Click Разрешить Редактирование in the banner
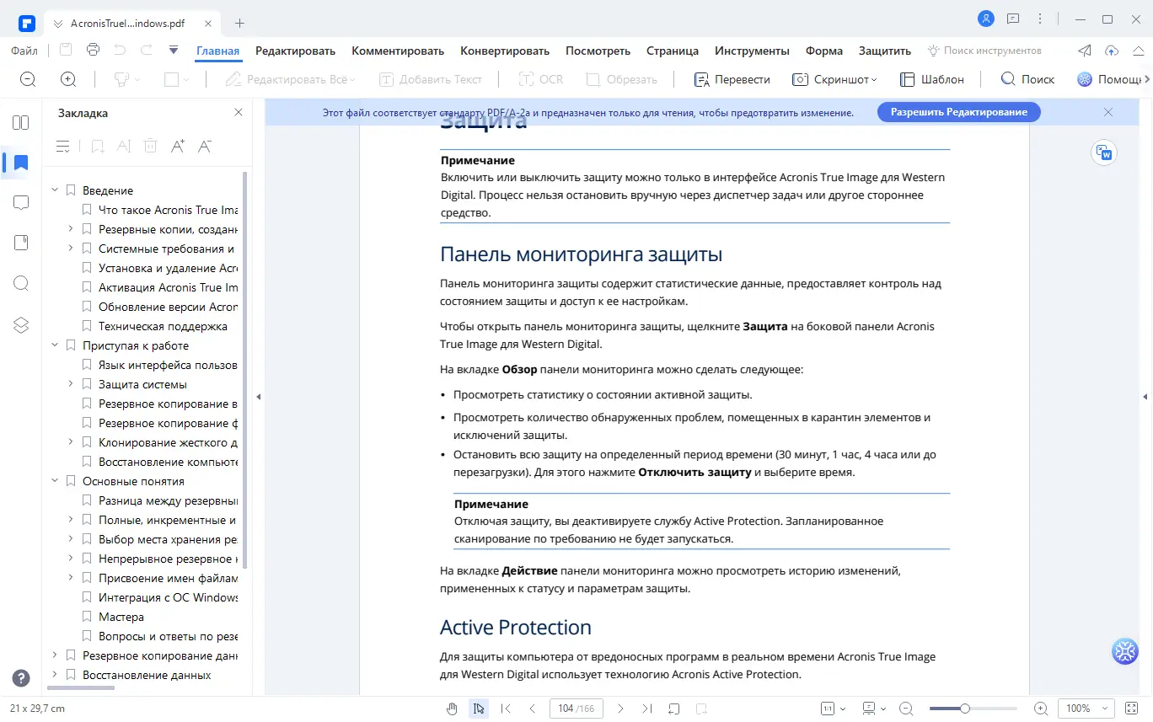Image resolution: width=1153 pixels, height=722 pixels. pos(958,111)
